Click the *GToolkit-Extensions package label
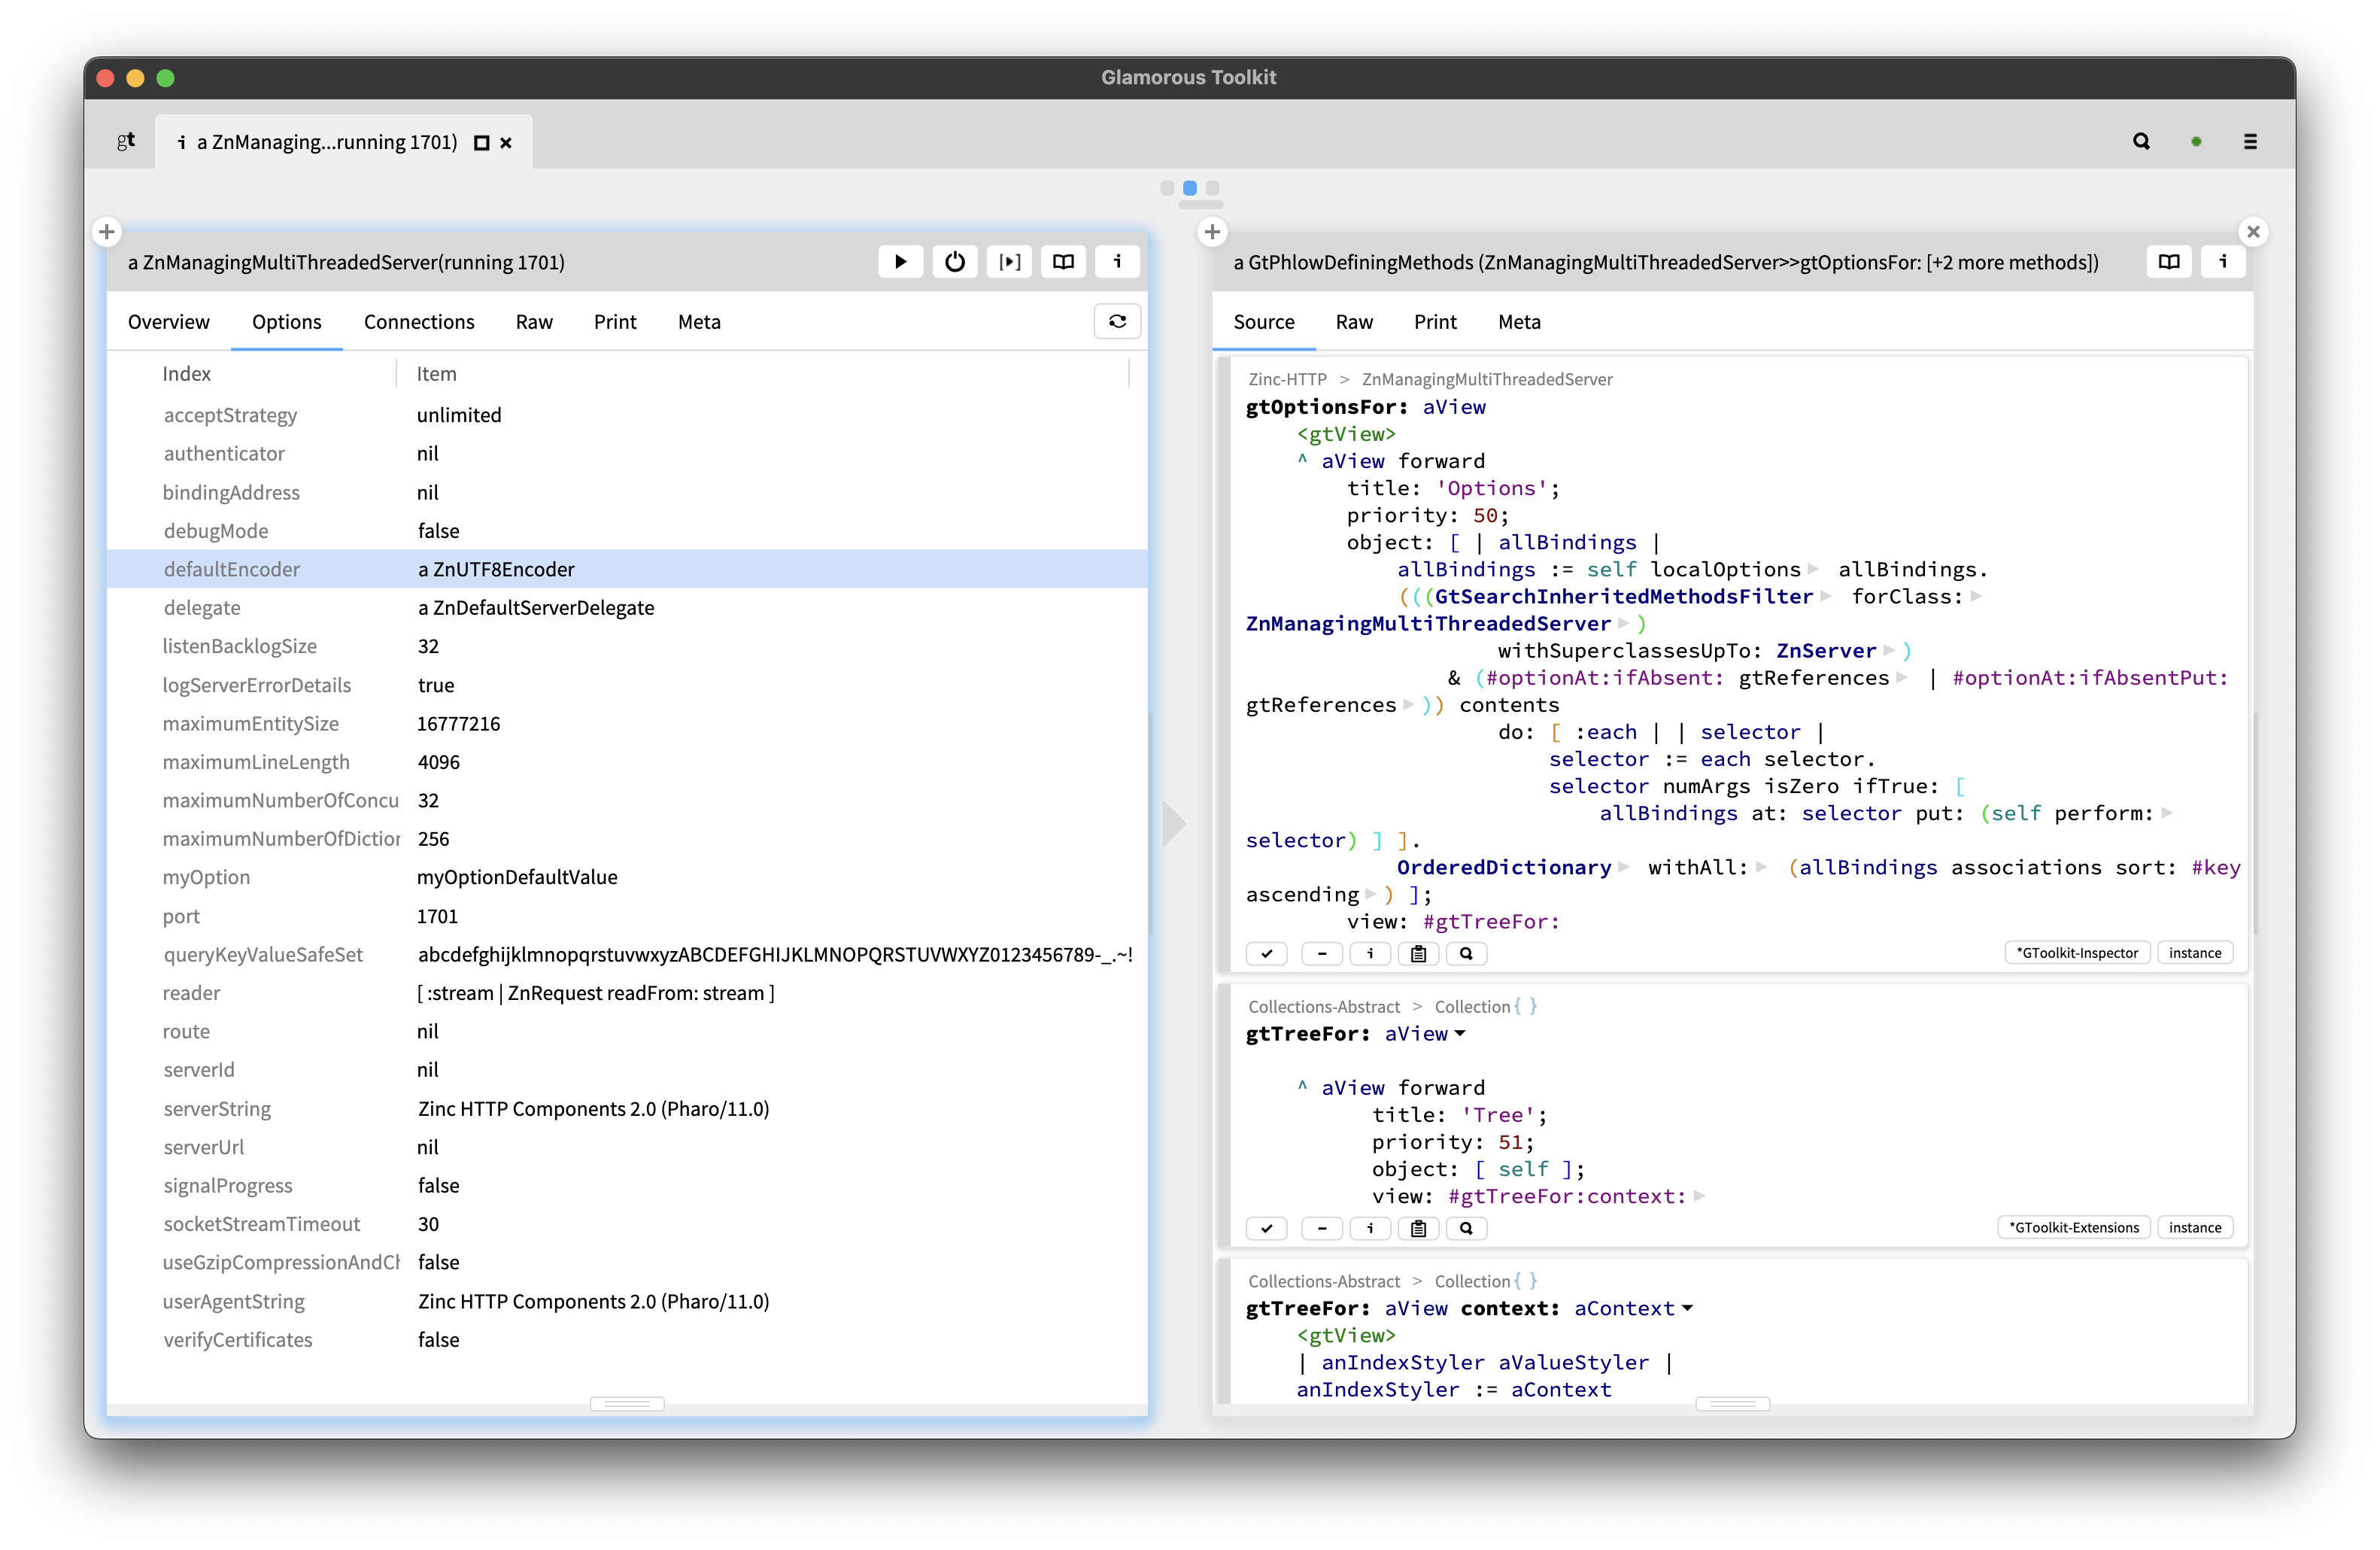 tap(2072, 1227)
